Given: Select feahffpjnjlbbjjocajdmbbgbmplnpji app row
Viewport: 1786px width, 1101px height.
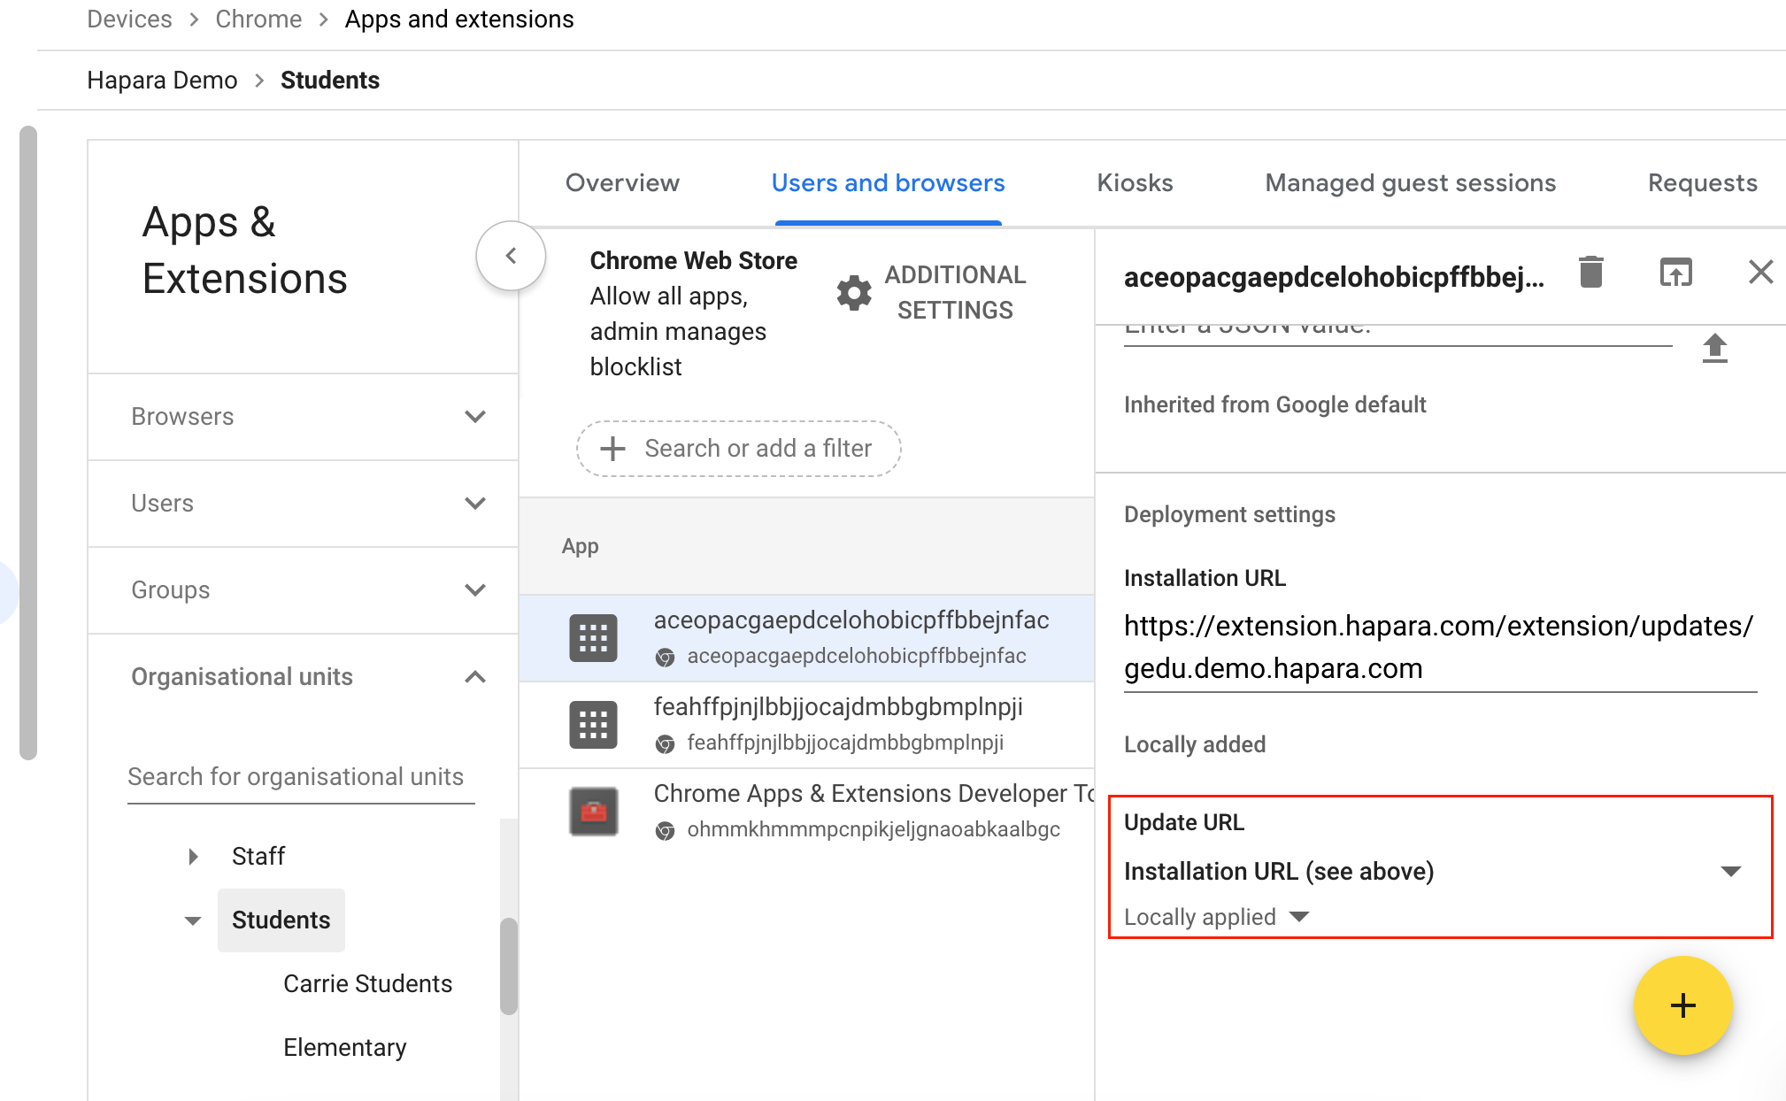Looking at the screenshot, I should [807, 725].
